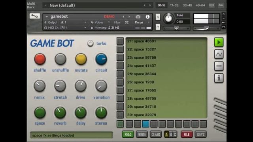Click the WRITE button
The width and height of the screenshot is (253, 142).
click(142, 135)
